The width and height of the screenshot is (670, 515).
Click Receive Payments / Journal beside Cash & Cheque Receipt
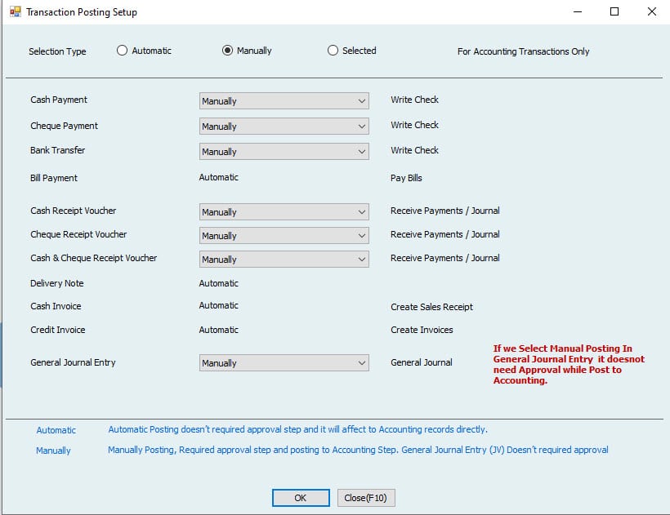click(444, 258)
